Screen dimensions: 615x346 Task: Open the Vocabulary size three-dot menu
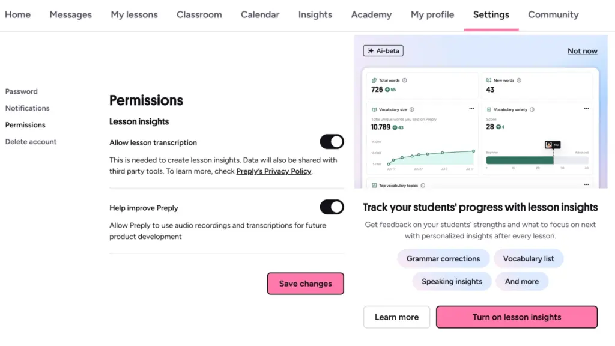click(471, 109)
